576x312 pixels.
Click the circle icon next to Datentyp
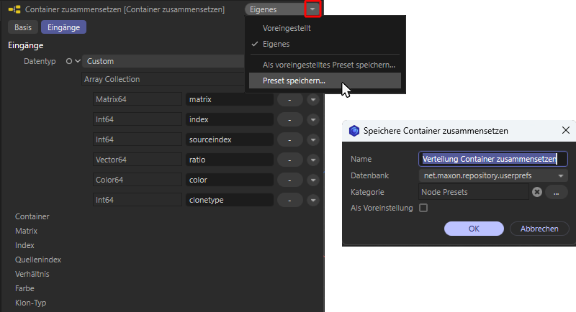pos(68,62)
